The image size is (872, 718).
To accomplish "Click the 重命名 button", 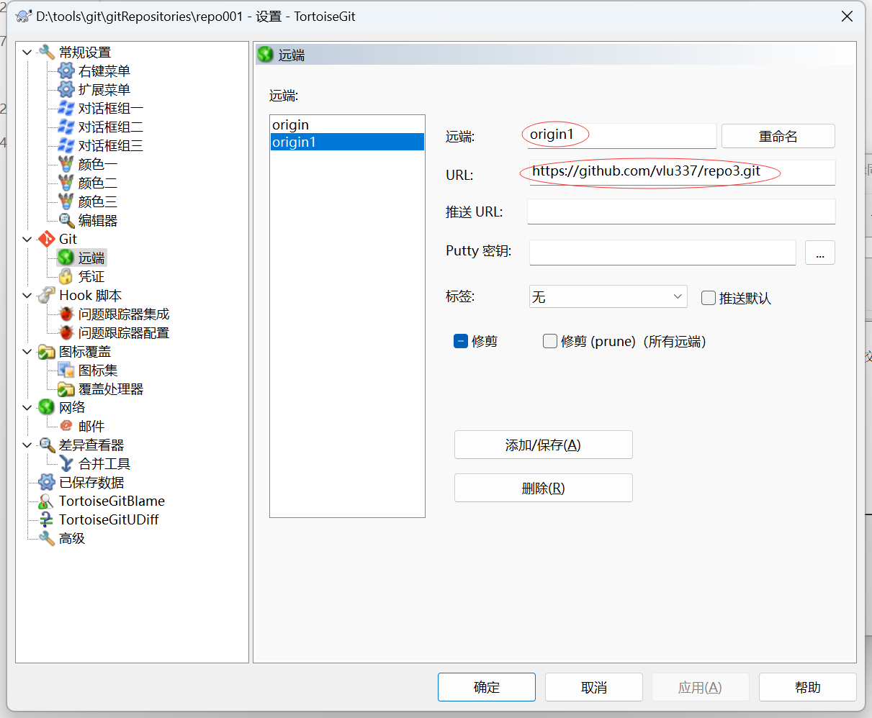I will pos(778,136).
